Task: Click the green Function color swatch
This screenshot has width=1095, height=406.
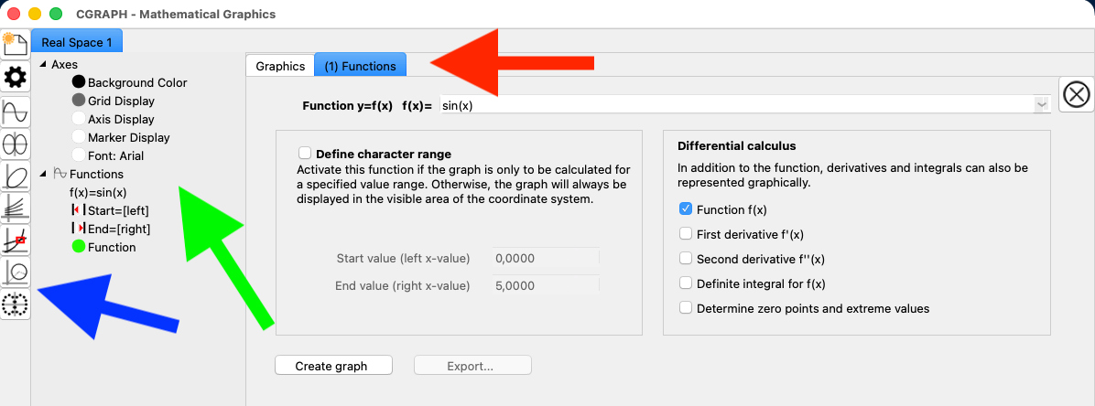Action: point(78,247)
